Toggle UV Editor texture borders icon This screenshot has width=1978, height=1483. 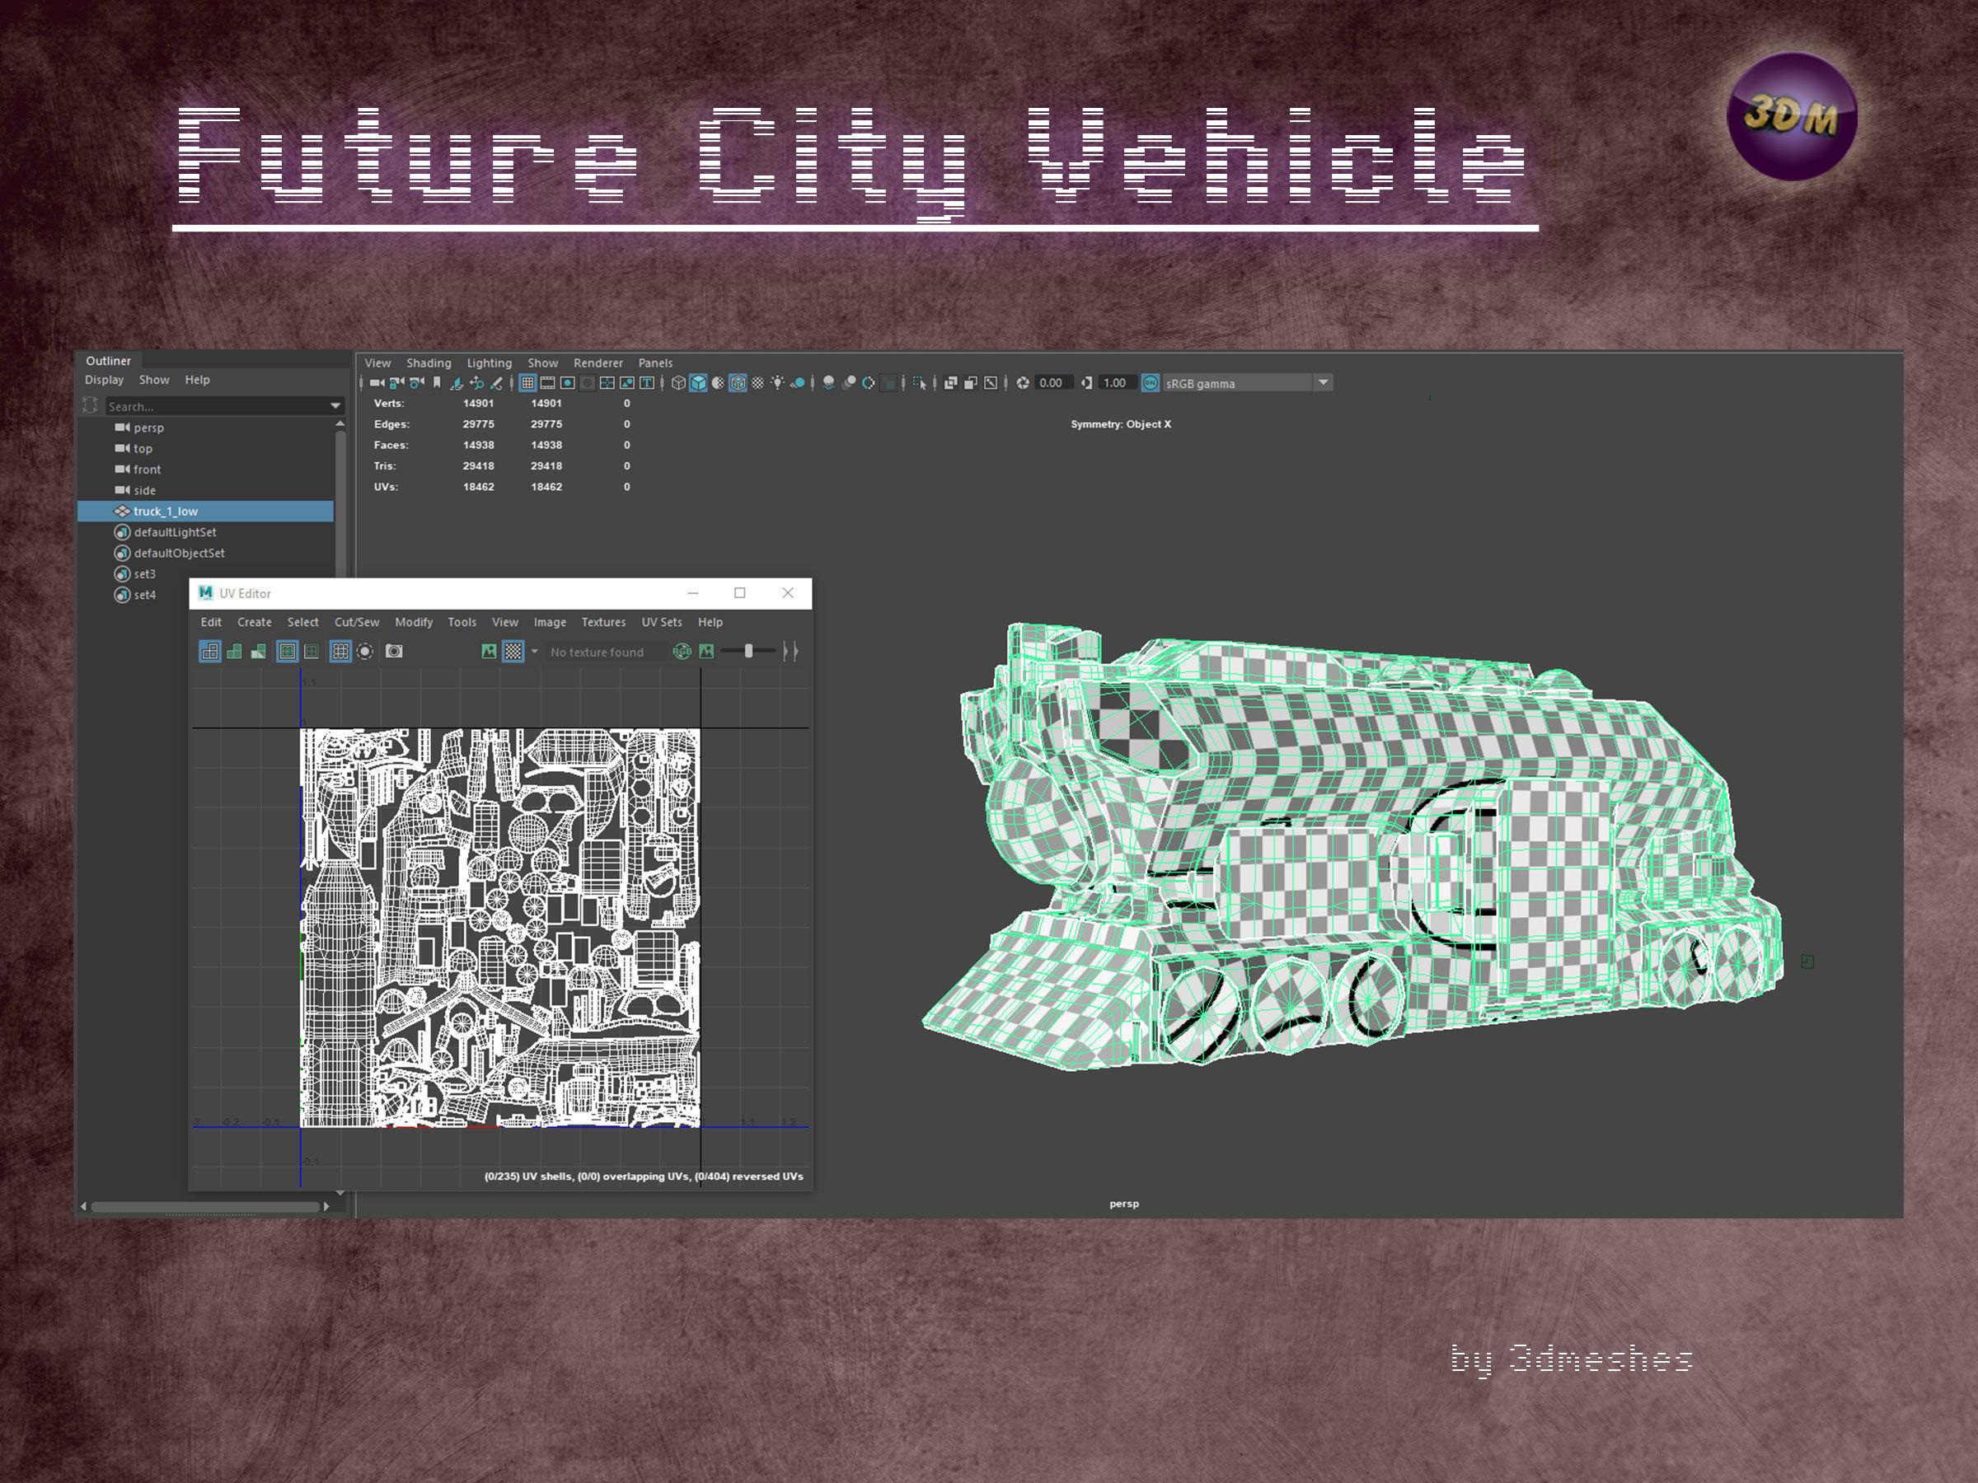[287, 652]
